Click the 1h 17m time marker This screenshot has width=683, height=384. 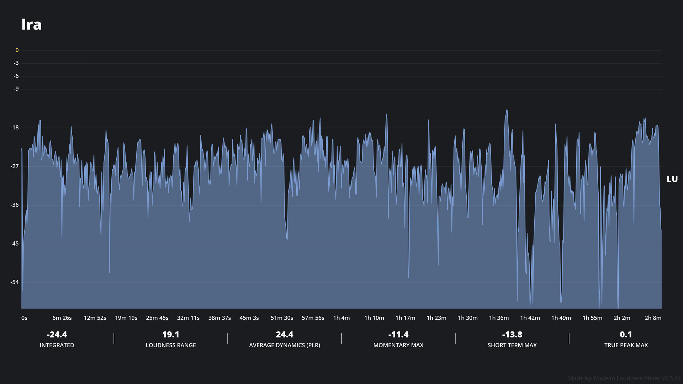click(405, 318)
